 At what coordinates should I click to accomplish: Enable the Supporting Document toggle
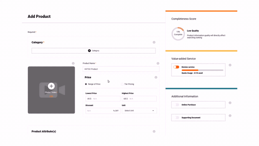[176, 118]
